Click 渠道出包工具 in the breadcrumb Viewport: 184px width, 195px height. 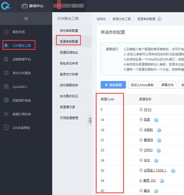[x=121, y=19]
